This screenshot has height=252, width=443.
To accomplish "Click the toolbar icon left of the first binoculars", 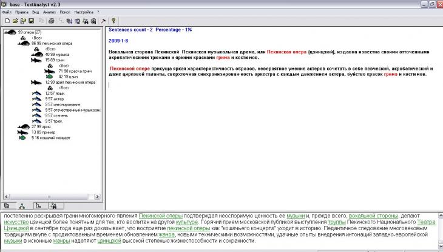I will coord(77,21).
